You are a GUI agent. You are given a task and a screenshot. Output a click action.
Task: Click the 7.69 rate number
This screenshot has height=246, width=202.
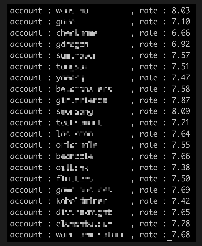click(181, 190)
